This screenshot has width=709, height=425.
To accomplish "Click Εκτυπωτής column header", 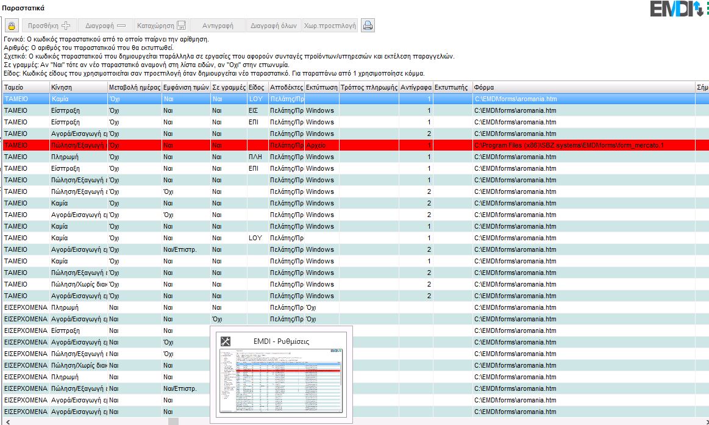I will [452, 87].
